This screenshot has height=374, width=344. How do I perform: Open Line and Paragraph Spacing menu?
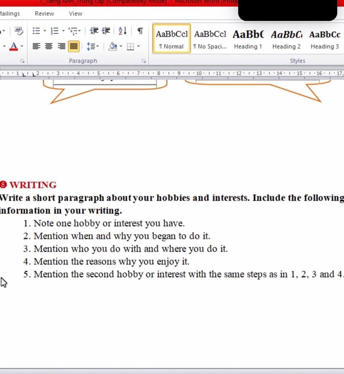coord(93,46)
